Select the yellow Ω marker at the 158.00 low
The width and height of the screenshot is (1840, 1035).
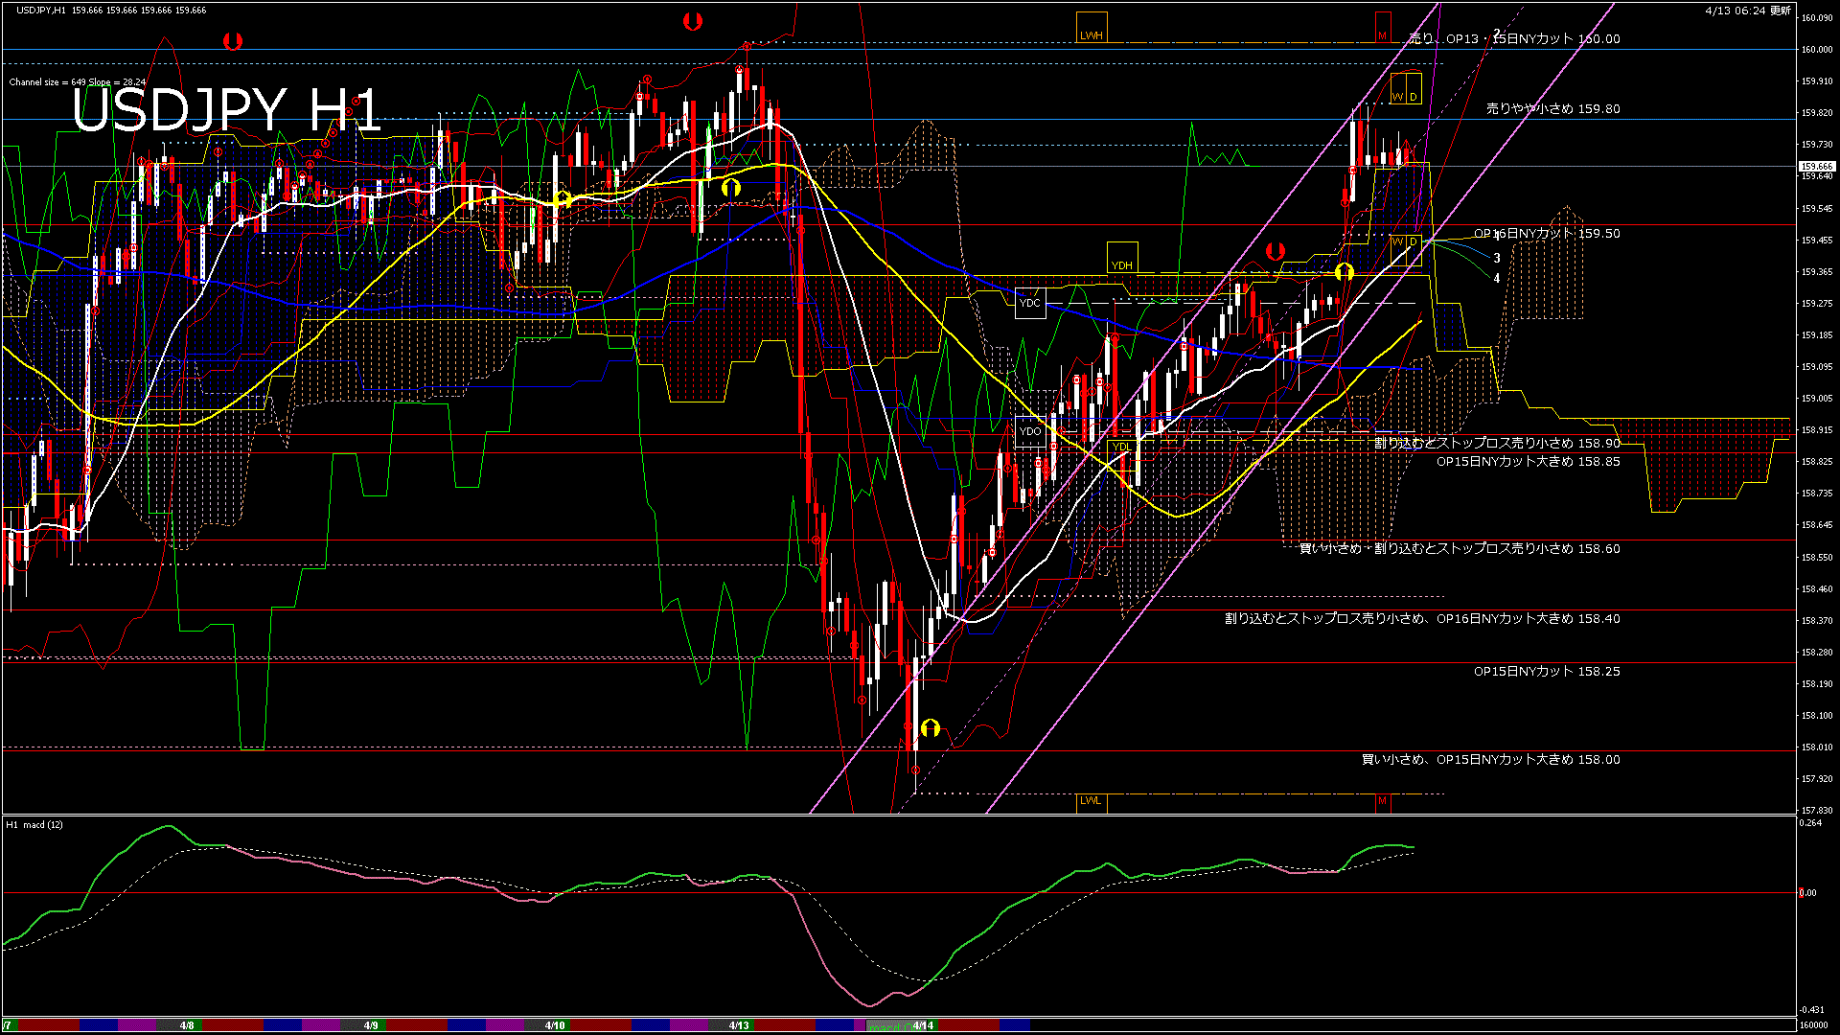pyautogui.click(x=931, y=729)
